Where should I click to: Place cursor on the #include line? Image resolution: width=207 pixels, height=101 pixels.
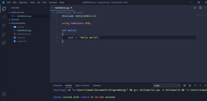pyautogui.click(x=79, y=16)
